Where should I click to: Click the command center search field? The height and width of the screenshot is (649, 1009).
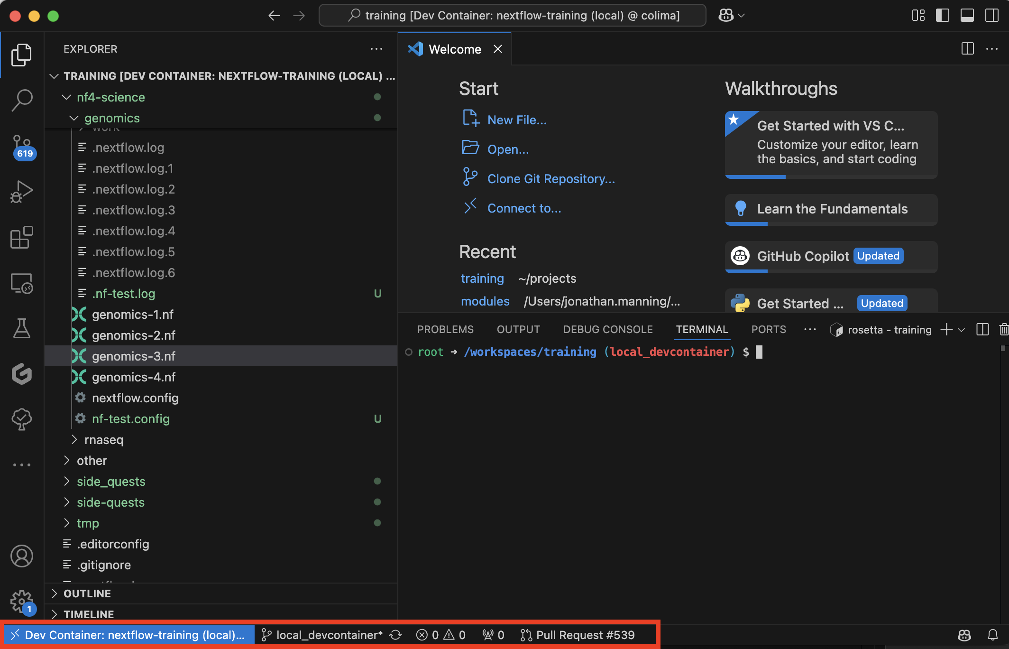pos(513,16)
